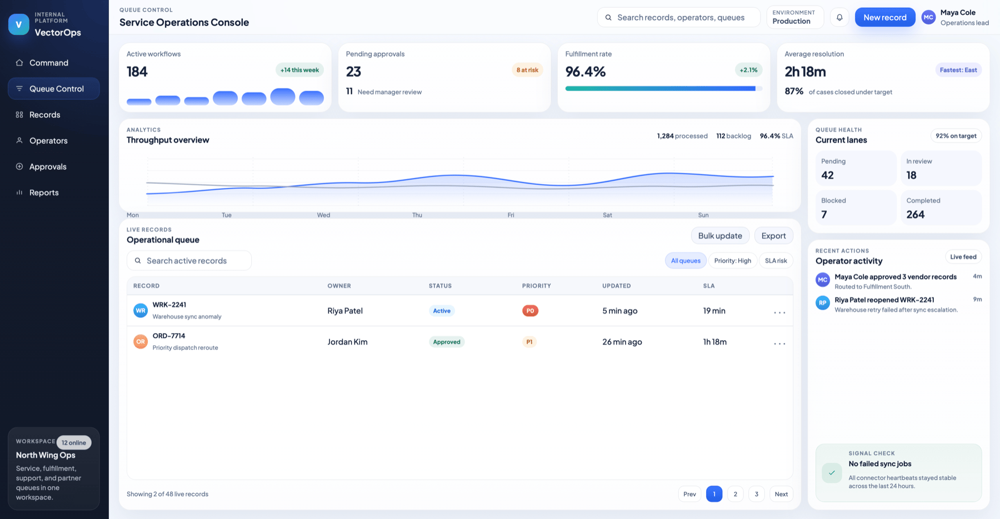
Task: Click the Records grid icon
Action: (x=19, y=114)
